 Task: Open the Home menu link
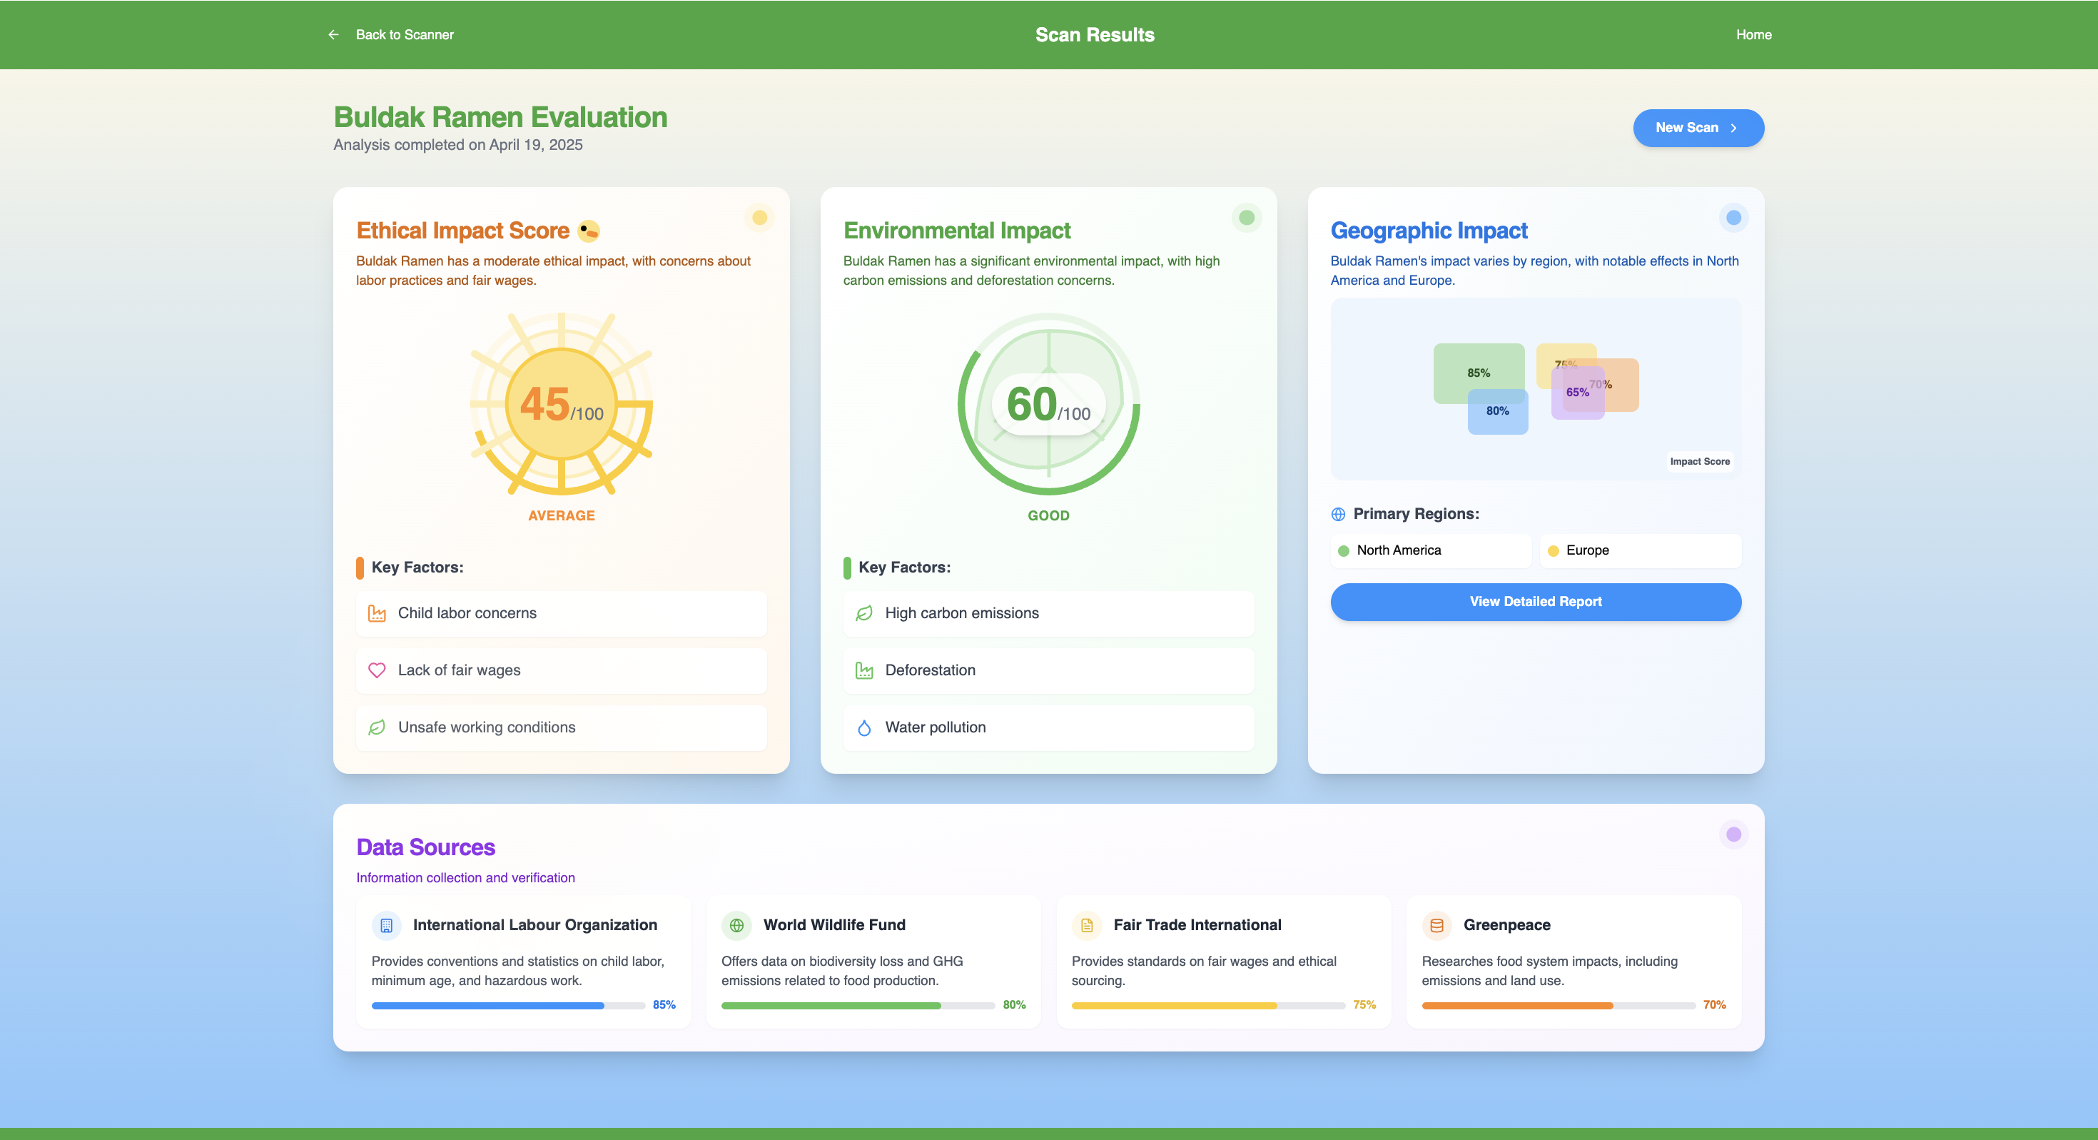[1753, 34]
